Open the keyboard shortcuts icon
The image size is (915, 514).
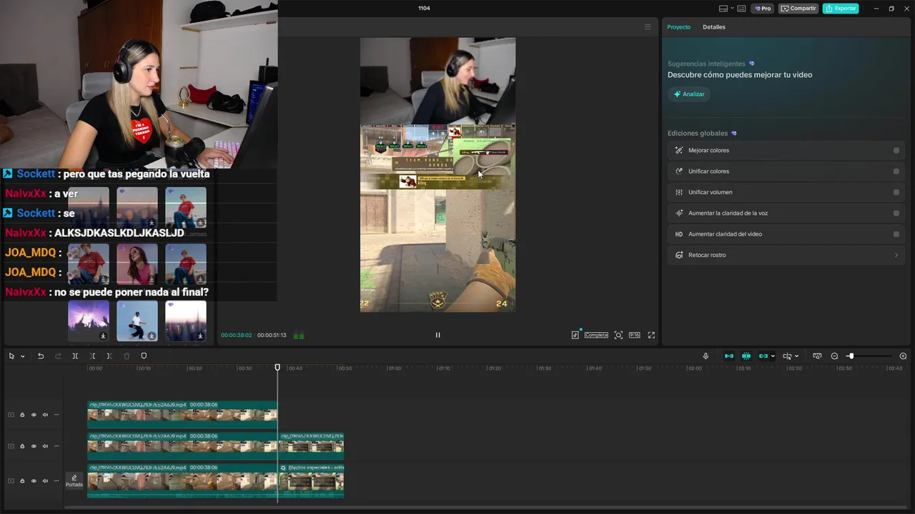(x=741, y=9)
